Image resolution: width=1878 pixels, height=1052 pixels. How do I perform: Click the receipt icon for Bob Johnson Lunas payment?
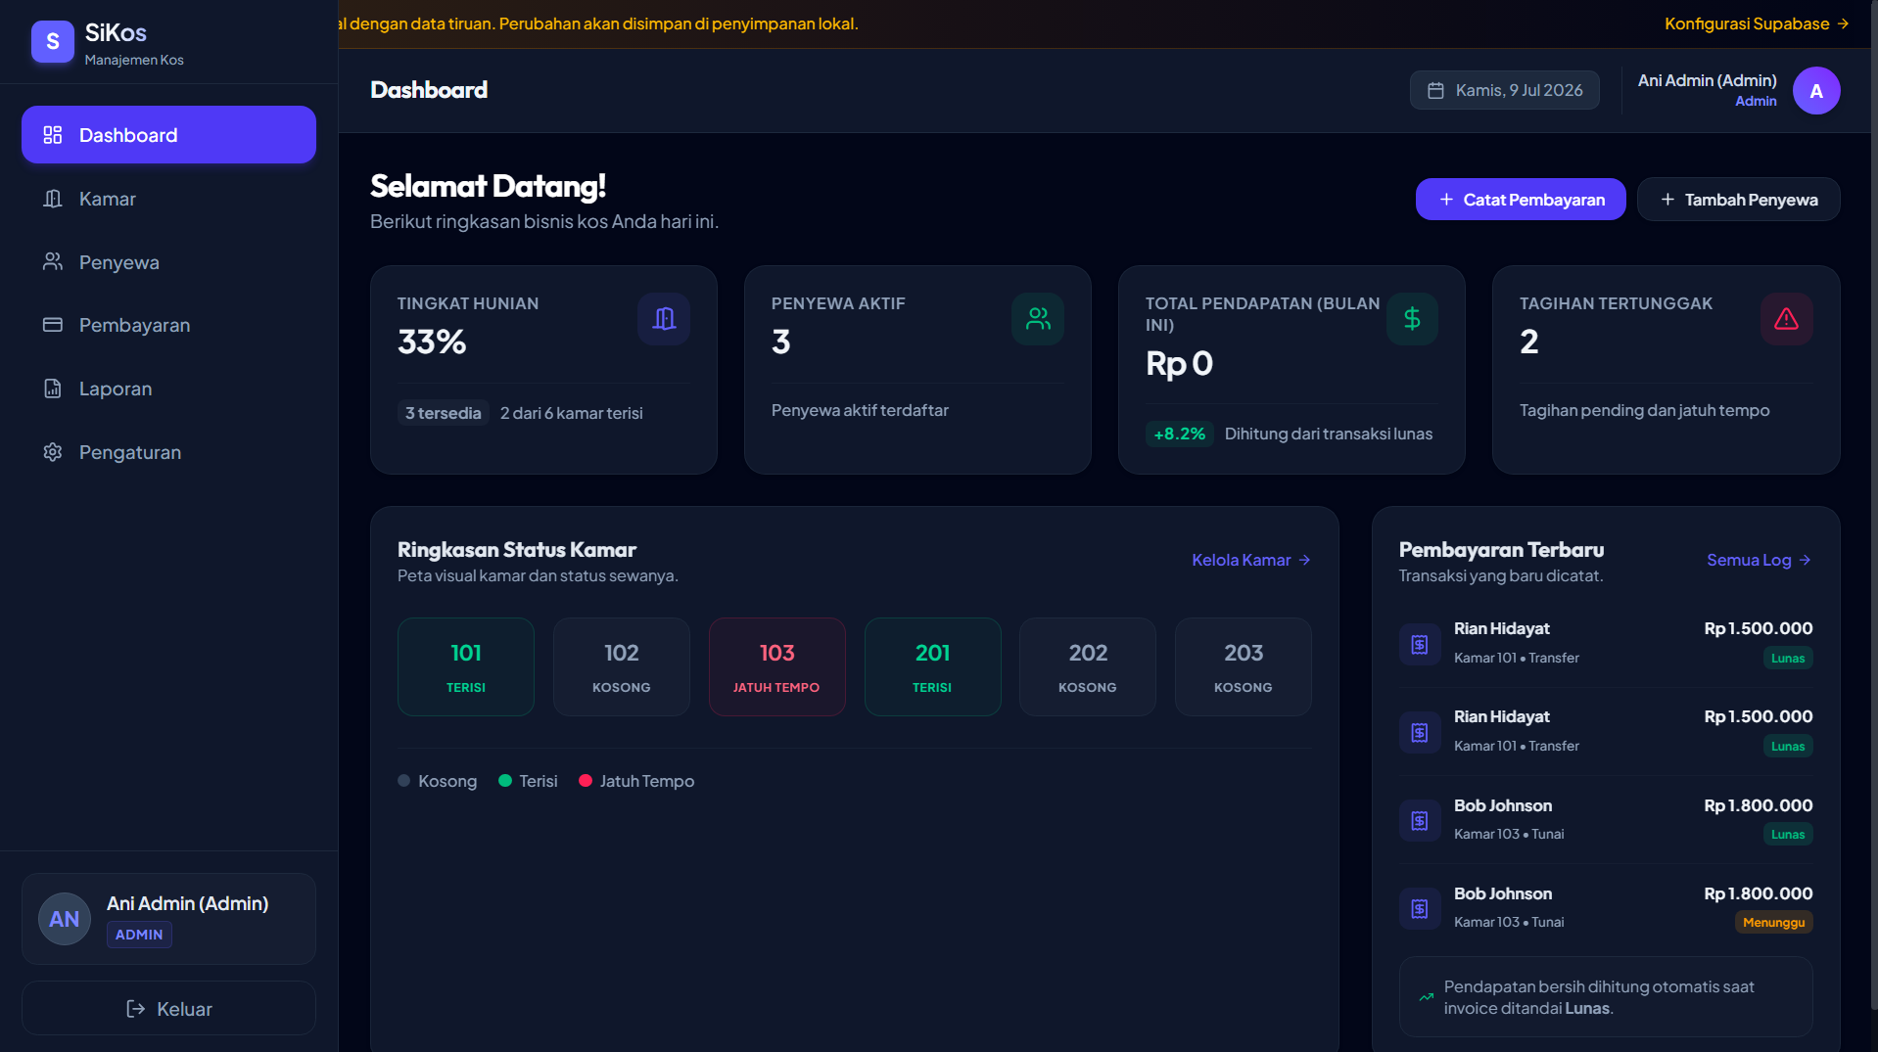click(x=1420, y=820)
